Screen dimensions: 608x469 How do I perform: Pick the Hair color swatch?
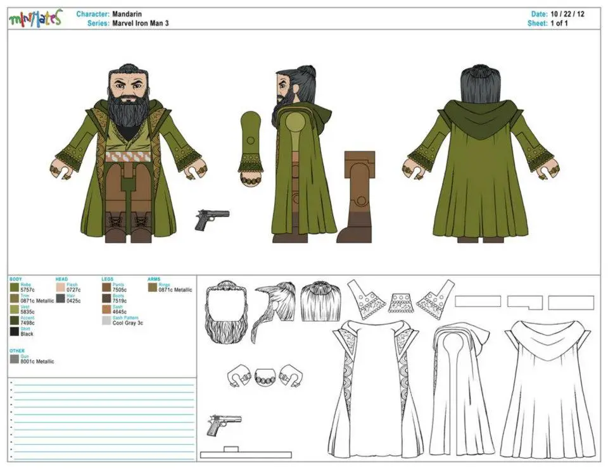coord(60,298)
